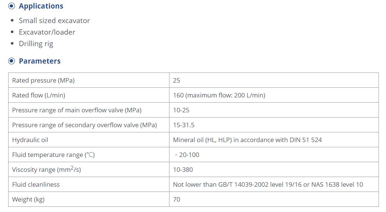The width and height of the screenshot is (386, 212).
Task: Click the Fluid temperature range label cell
Action: coord(89,155)
